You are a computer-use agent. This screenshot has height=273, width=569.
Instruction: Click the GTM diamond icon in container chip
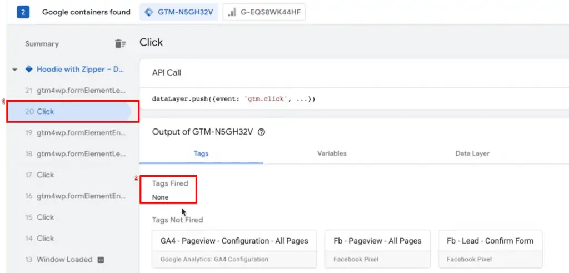coord(148,12)
